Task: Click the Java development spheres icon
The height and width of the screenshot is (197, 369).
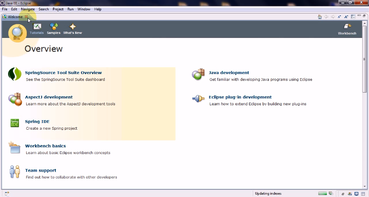Action: coord(198,74)
